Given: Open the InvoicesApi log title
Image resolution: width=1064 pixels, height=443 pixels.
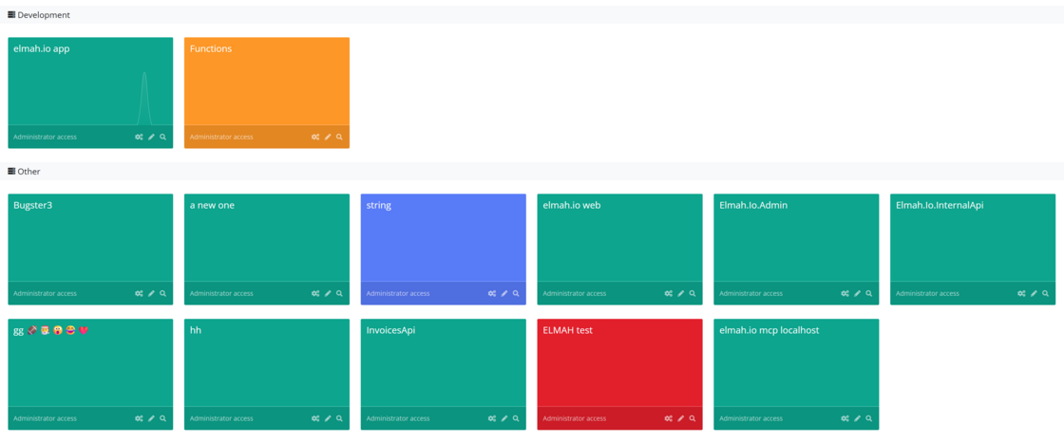Looking at the screenshot, I should pos(390,330).
